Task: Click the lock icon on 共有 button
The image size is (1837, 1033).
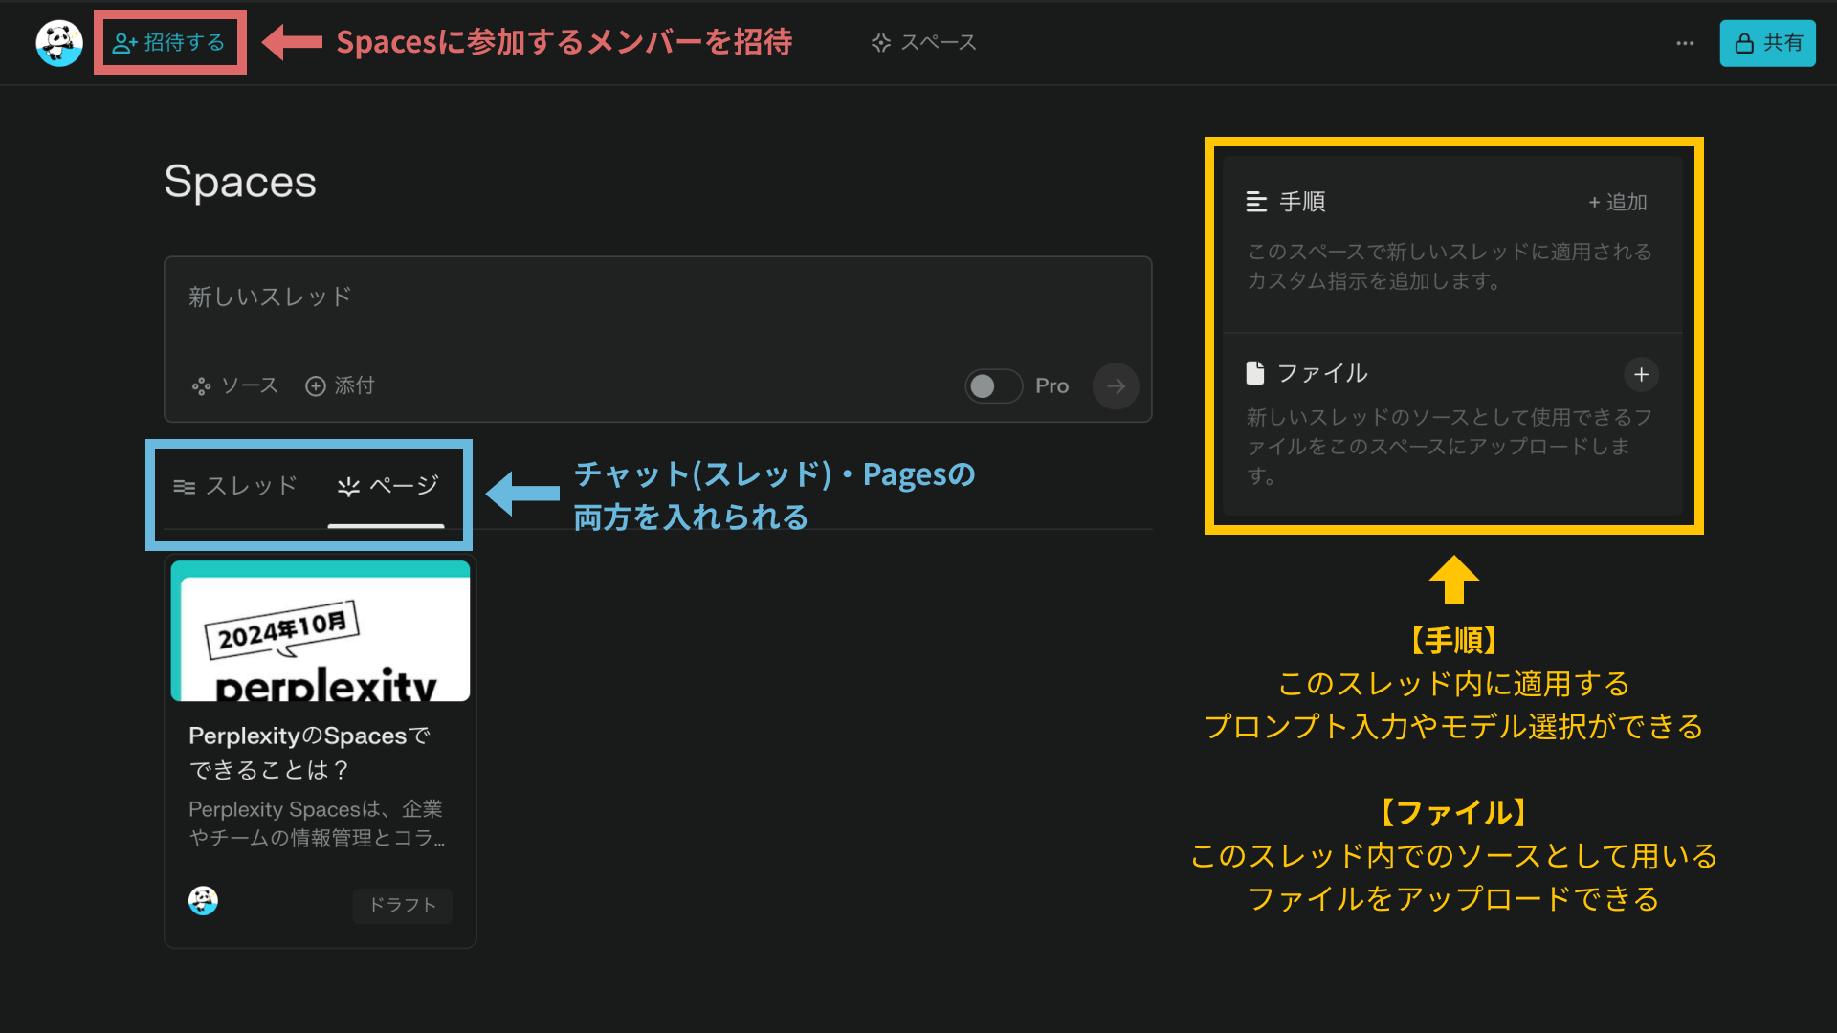Action: pos(1743,42)
